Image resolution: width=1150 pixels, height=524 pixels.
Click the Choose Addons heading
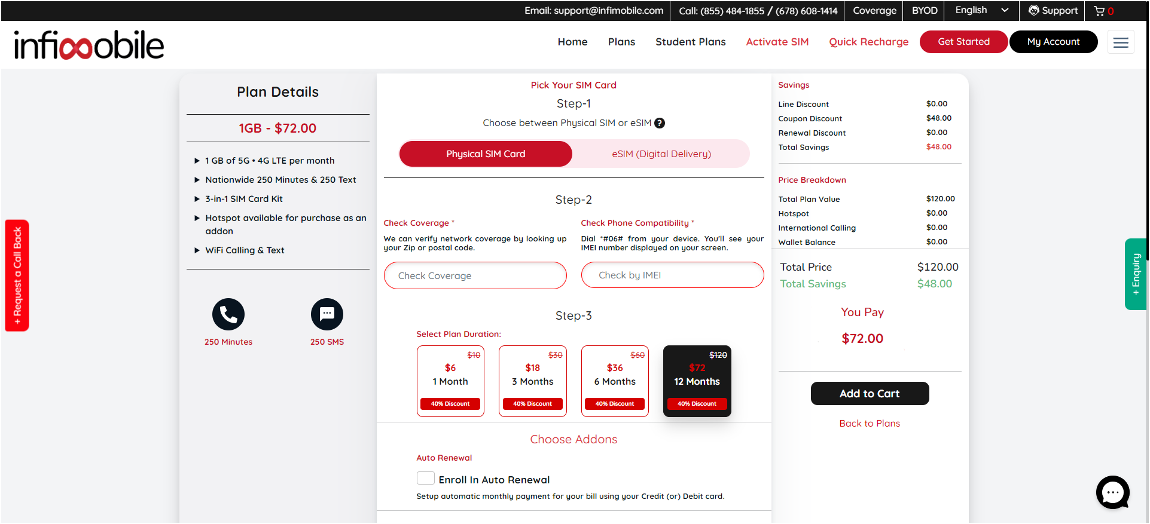(x=574, y=440)
